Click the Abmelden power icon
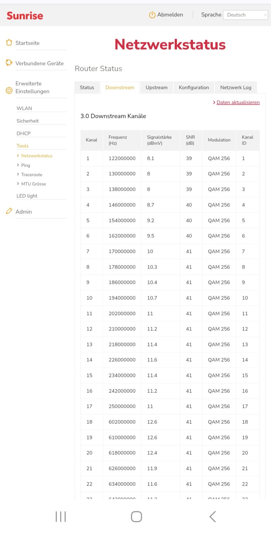The width and height of the screenshot is (271, 533). tap(152, 15)
